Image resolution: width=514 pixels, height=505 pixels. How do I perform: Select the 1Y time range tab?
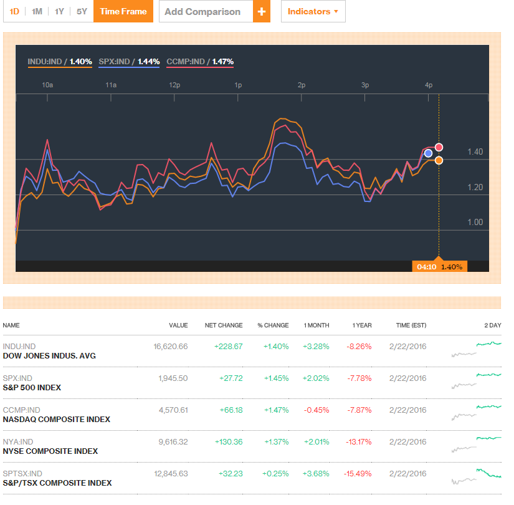tap(59, 11)
